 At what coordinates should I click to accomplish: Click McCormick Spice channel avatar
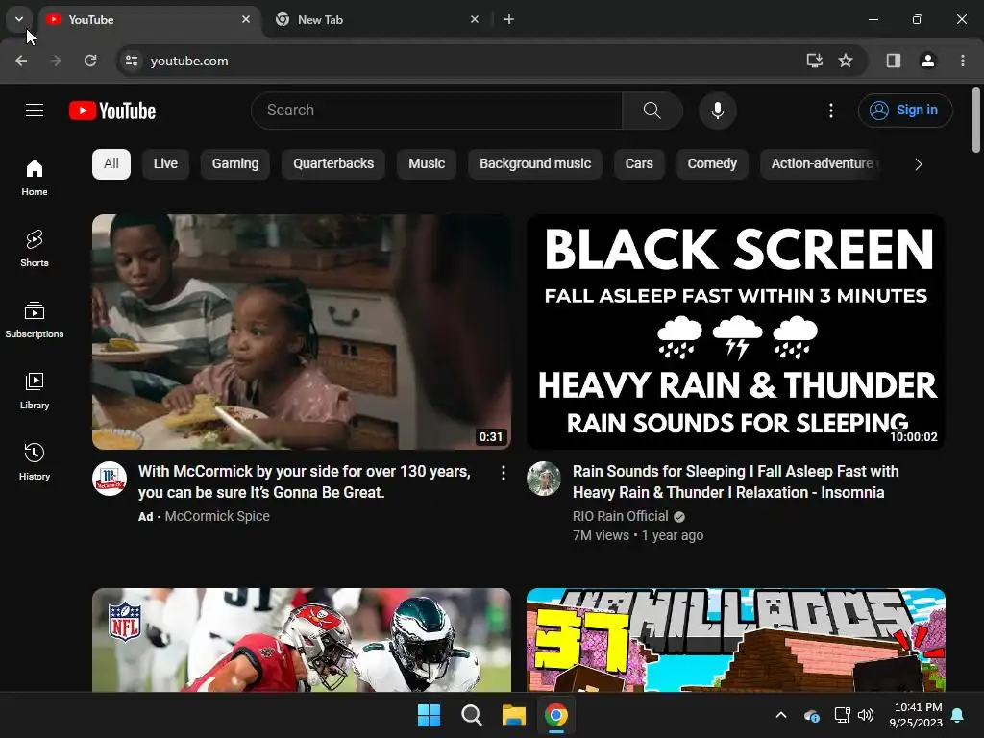tap(110, 479)
